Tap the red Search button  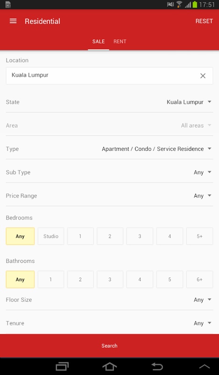tap(109, 345)
